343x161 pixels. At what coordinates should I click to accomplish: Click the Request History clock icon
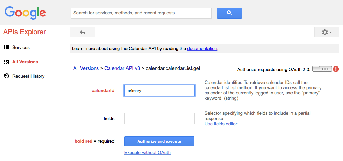pyautogui.click(x=6, y=76)
